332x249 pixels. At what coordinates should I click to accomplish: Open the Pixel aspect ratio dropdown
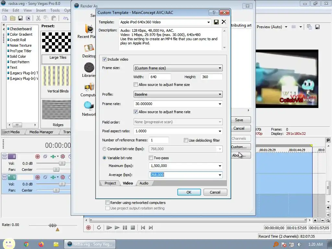(x=220, y=131)
